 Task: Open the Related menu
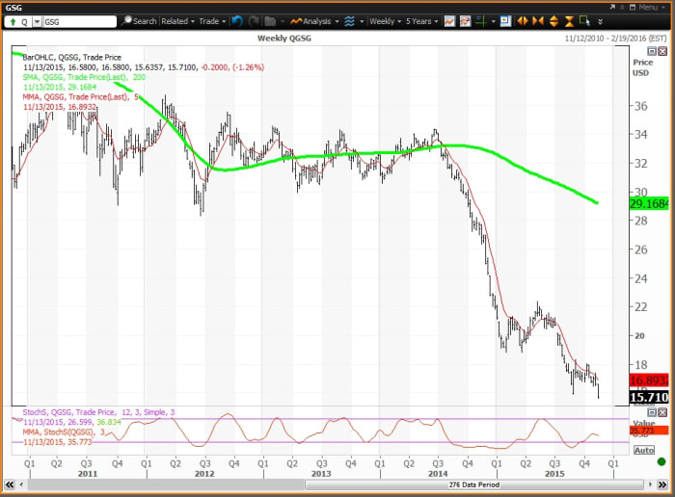click(x=177, y=20)
